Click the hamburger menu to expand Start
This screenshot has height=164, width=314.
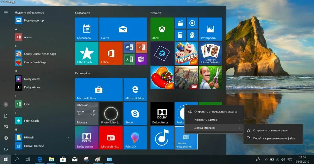[x=6, y=12]
